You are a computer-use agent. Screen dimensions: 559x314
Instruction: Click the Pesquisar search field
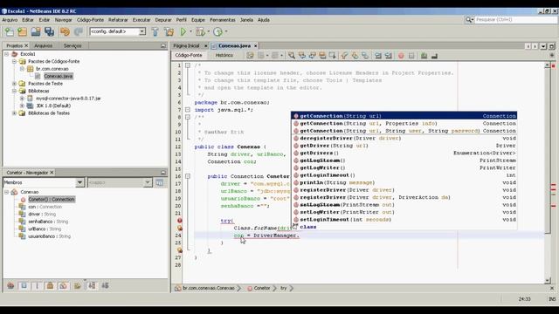[515, 19]
